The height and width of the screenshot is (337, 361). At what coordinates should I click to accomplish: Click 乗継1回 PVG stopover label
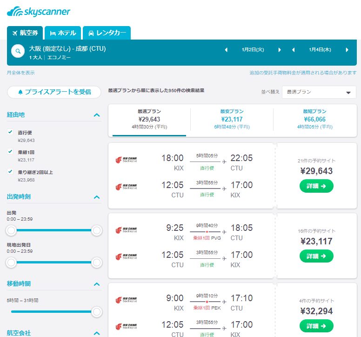tap(207, 238)
